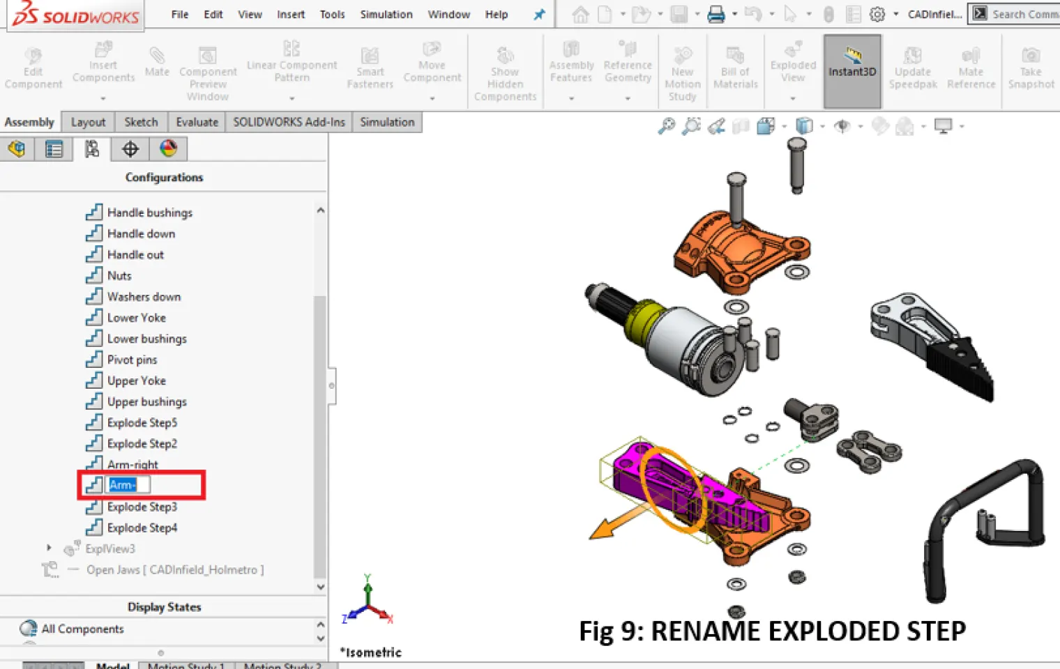Open the Edit menu
This screenshot has height=669, width=1060.
click(213, 14)
